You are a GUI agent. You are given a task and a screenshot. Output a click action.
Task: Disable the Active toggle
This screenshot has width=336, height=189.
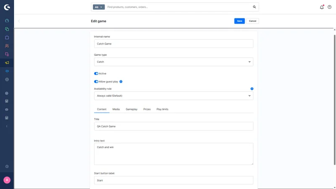tap(96, 73)
